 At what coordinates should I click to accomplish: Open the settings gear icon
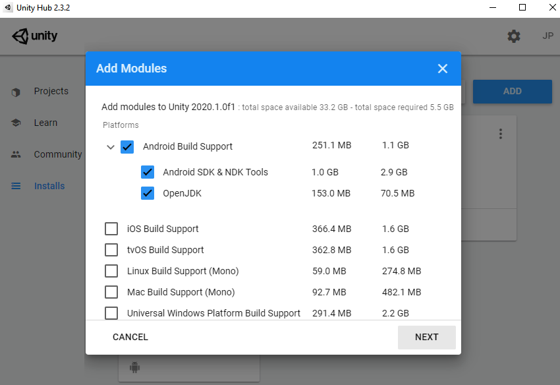[x=514, y=36]
